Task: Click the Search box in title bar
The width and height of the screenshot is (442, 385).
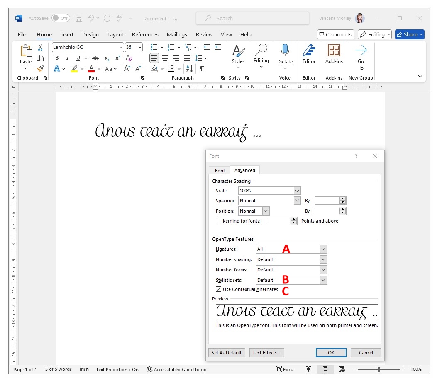Action: point(252,18)
